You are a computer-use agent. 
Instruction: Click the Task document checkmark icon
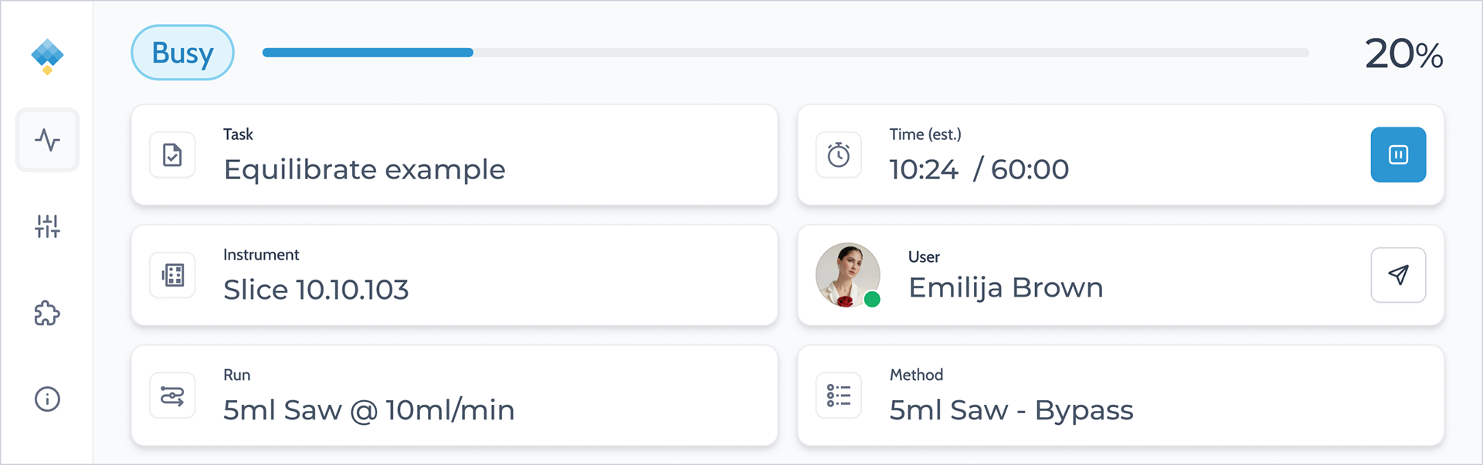[x=172, y=155]
